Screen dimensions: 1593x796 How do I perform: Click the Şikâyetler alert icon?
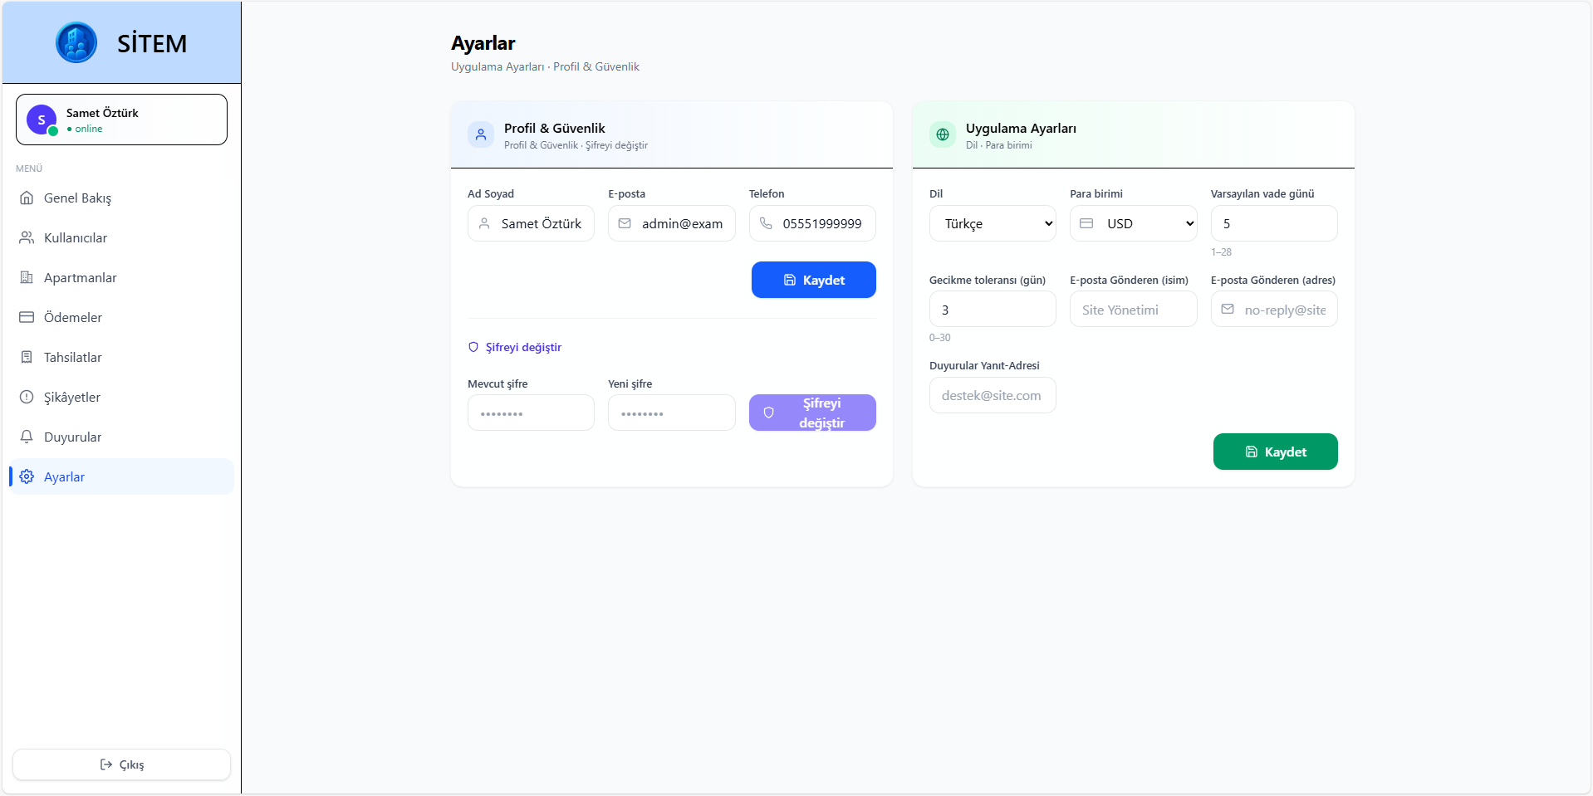[27, 398]
